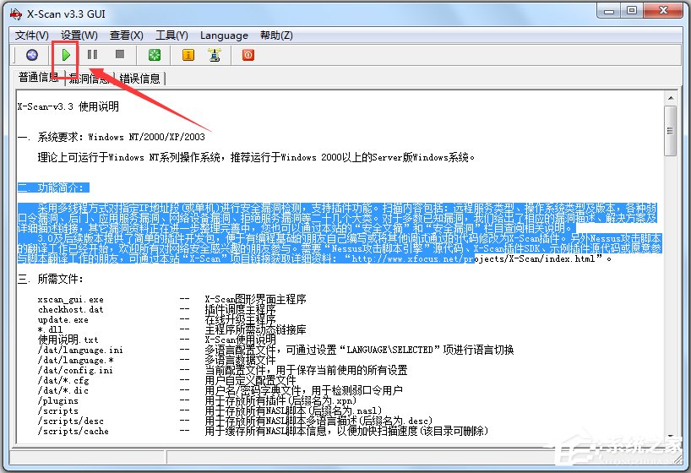691x473 pixels.
Task: Click description '主程序所需动态链接库'
Action: point(256,329)
